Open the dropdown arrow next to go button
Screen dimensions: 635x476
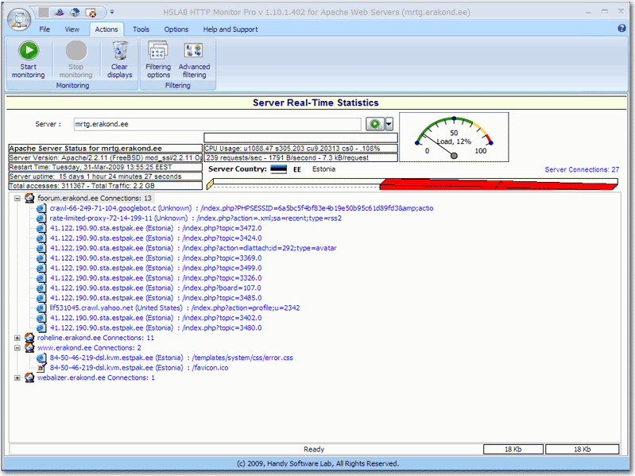(389, 124)
